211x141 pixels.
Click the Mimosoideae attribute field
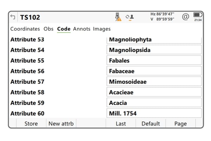point(154,81)
